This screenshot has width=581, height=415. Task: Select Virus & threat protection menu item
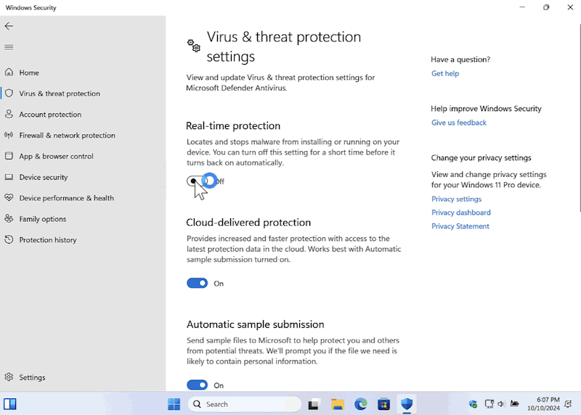(x=83, y=94)
